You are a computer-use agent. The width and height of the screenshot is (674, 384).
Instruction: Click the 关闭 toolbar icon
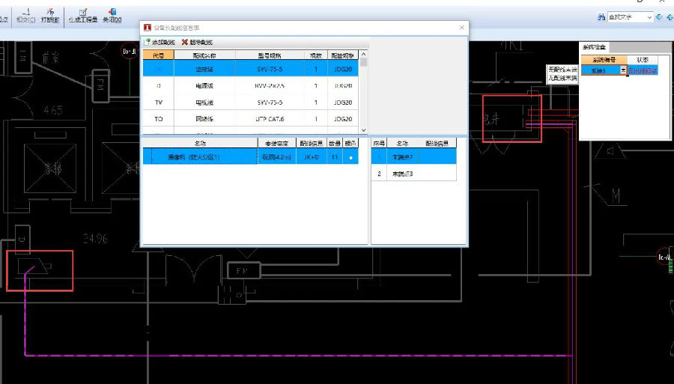click(x=112, y=15)
